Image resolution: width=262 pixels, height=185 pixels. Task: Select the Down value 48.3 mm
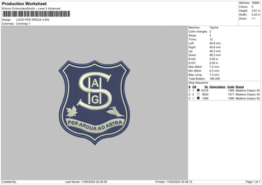click(215, 55)
